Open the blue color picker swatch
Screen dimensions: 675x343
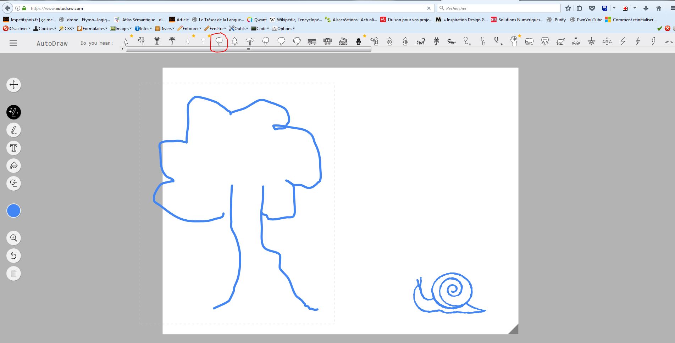tap(14, 211)
